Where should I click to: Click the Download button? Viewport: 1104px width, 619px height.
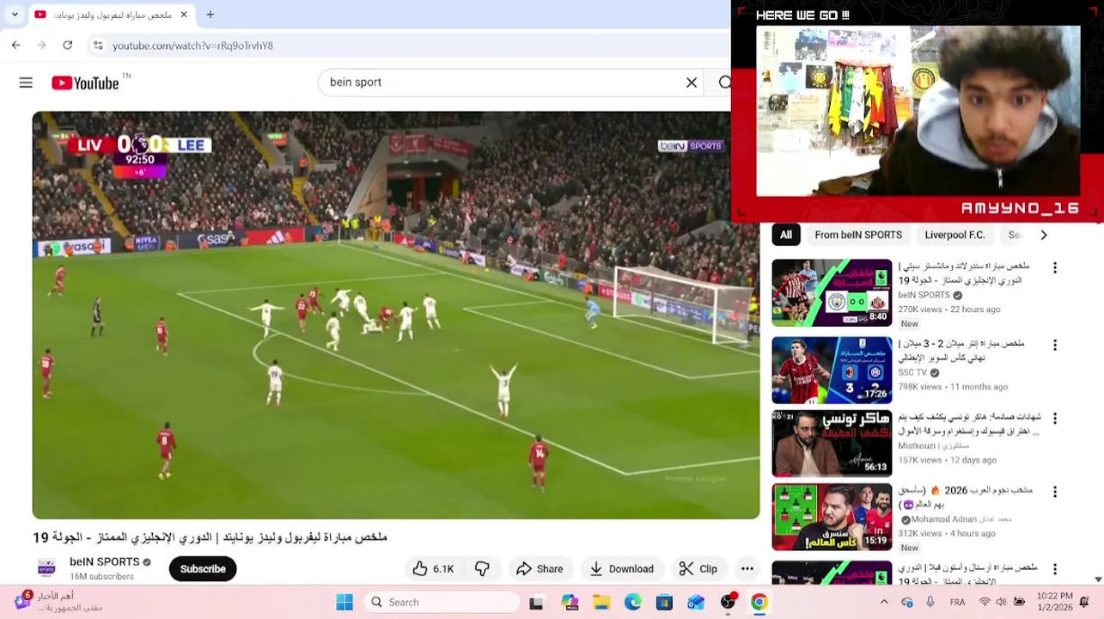pyautogui.click(x=622, y=569)
